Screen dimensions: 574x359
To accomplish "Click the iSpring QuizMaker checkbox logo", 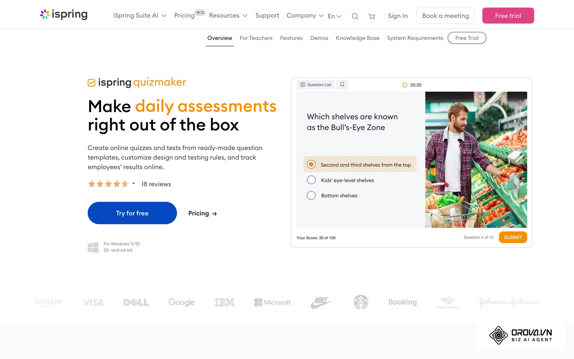I will 91,83.
